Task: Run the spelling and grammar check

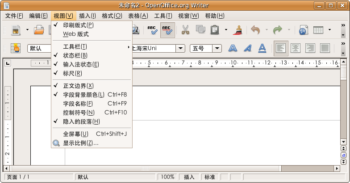Action: tap(152, 30)
